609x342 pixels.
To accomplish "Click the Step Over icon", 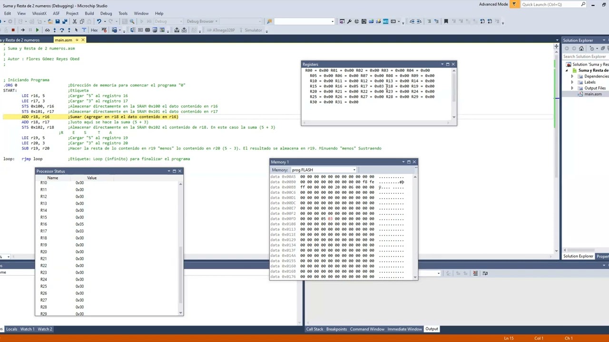I will [62, 30].
